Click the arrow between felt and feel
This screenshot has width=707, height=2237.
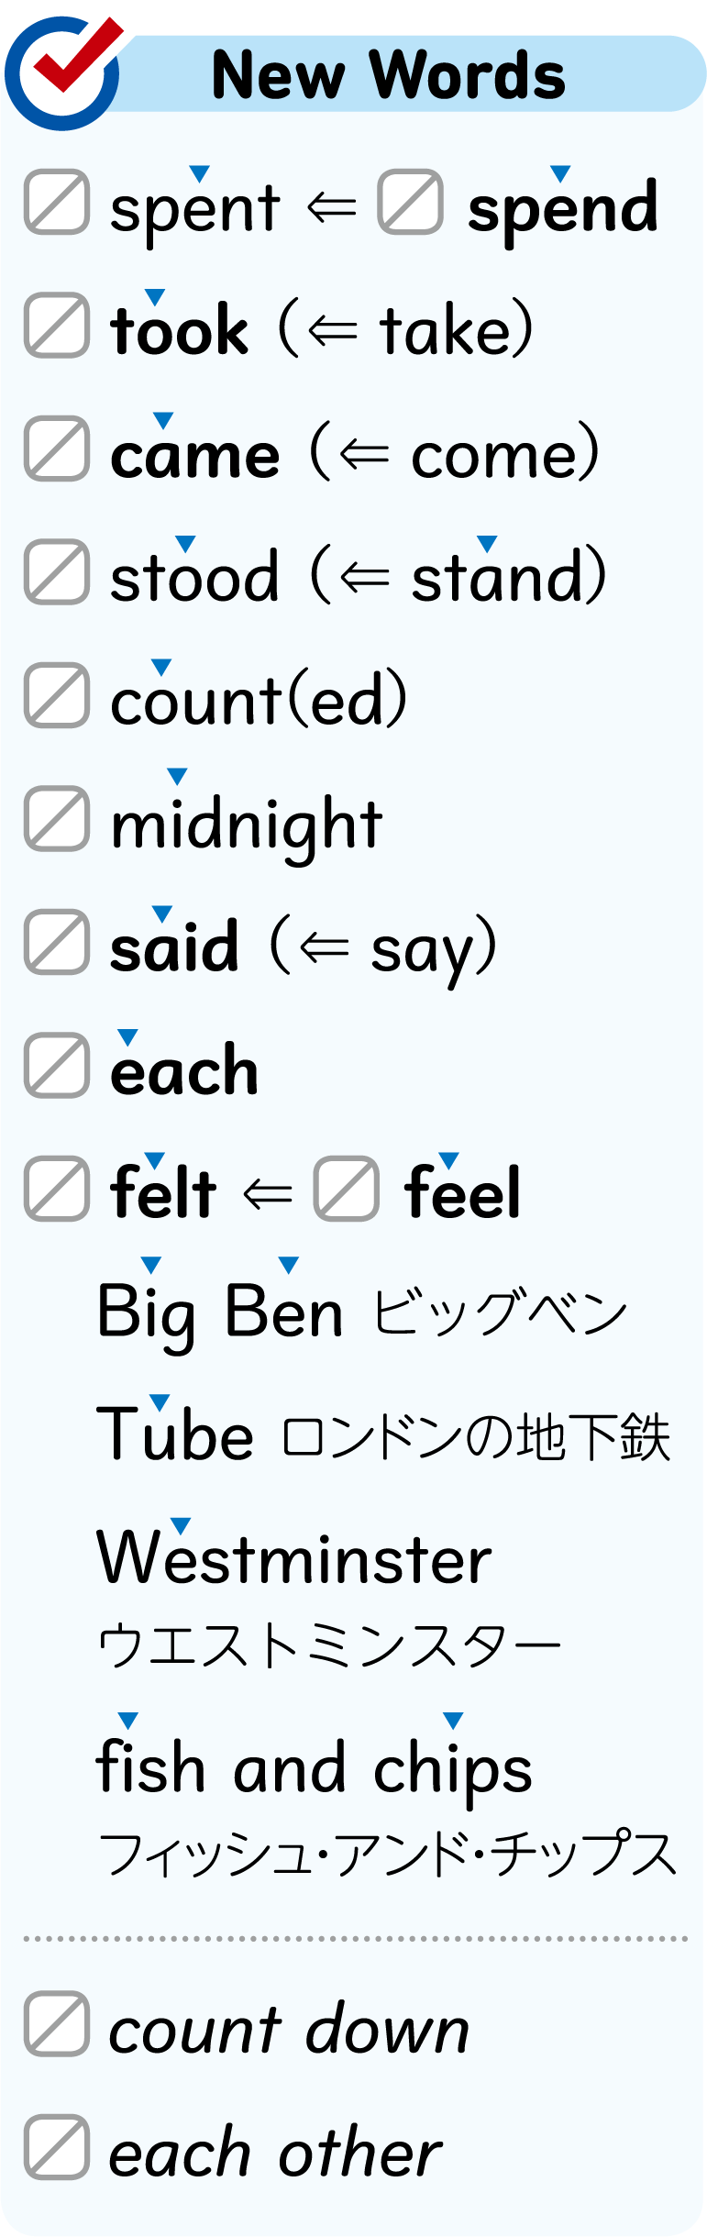[267, 1193]
